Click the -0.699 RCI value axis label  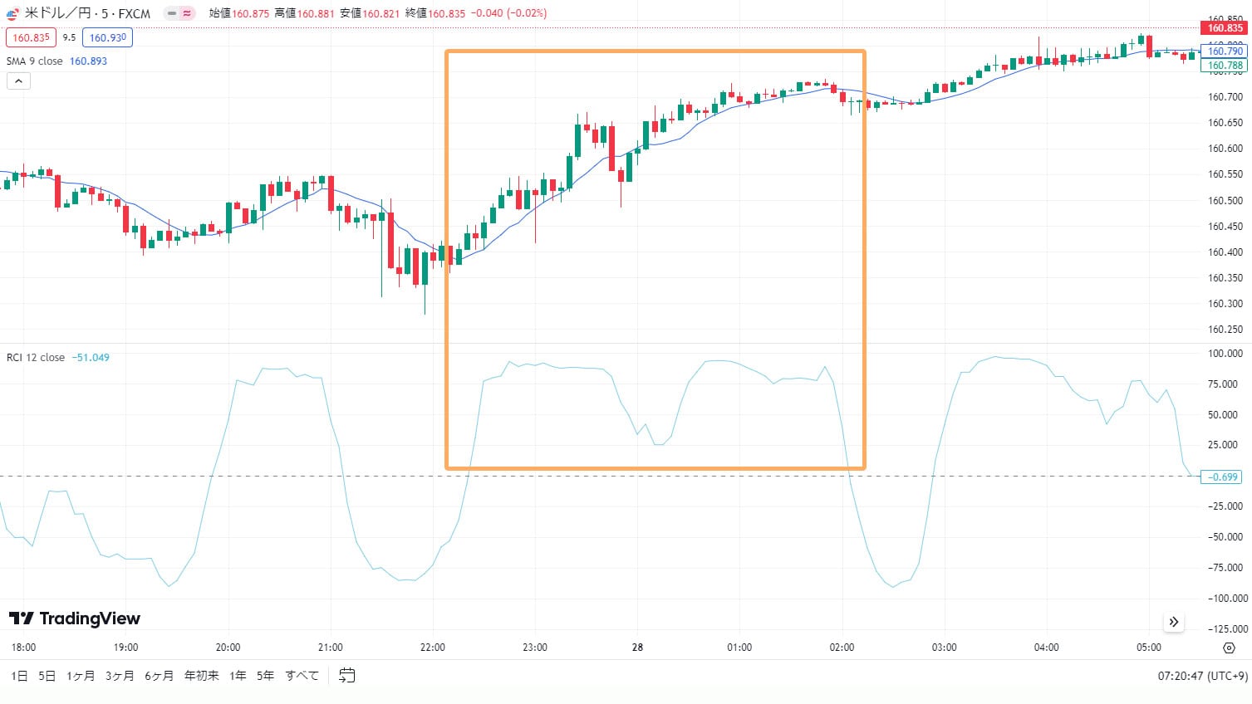tap(1222, 477)
